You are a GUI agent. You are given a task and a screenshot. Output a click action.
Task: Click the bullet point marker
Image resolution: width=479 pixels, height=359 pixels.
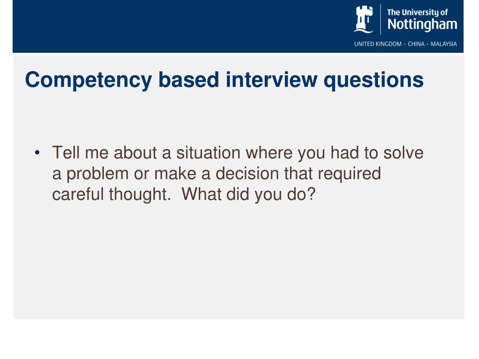37,153
